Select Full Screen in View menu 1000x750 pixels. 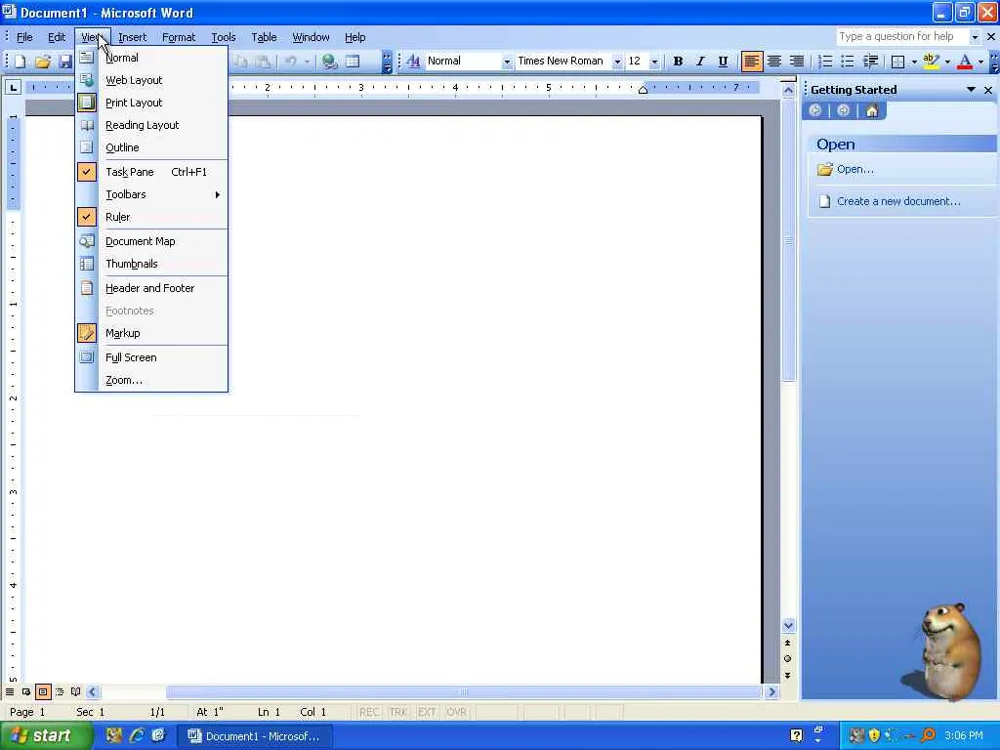tap(151, 357)
